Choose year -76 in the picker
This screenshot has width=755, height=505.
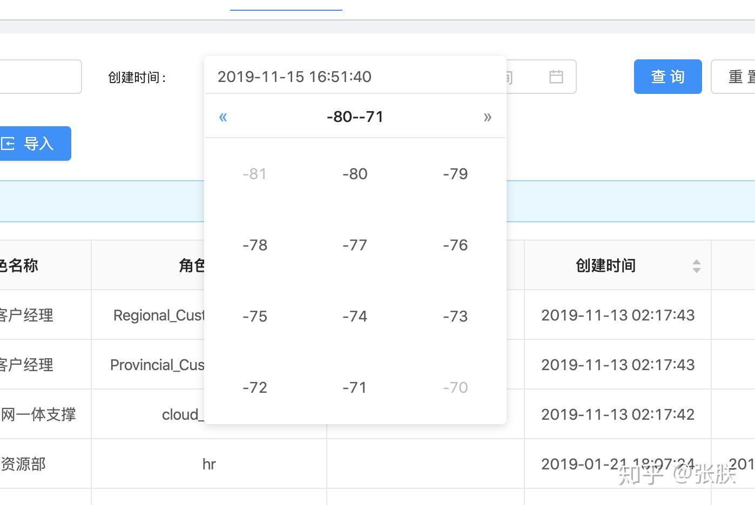(455, 245)
